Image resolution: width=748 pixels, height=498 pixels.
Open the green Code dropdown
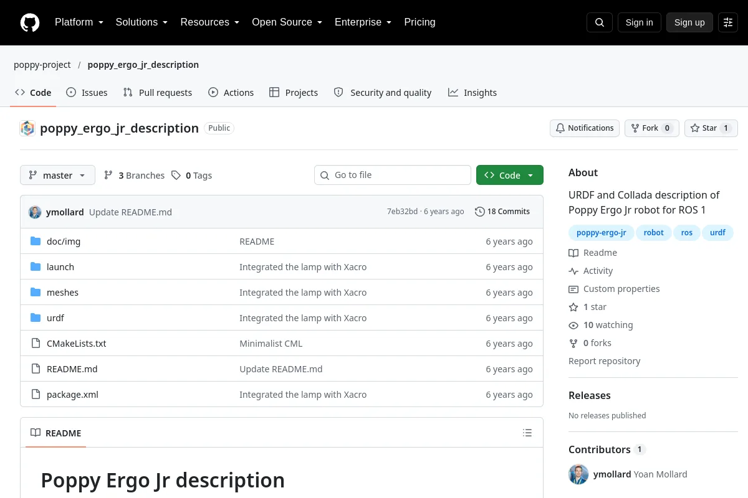(x=510, y=176)
